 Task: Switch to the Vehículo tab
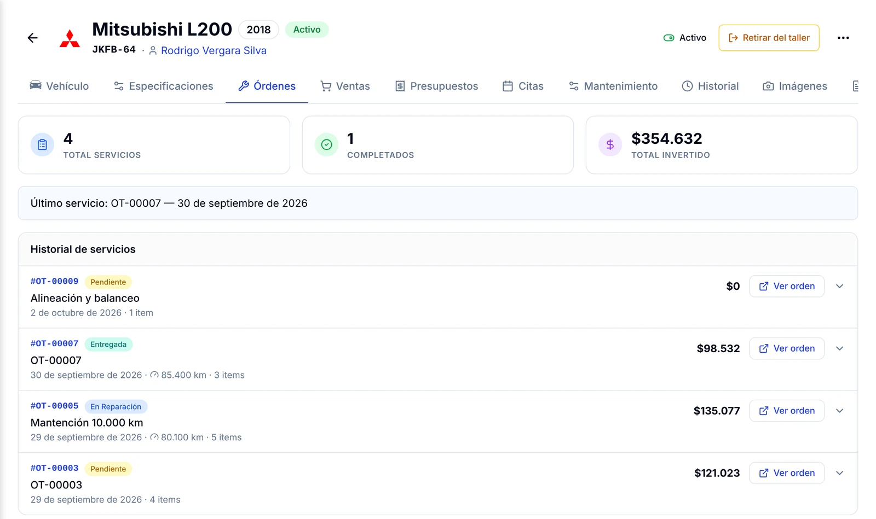59,86
